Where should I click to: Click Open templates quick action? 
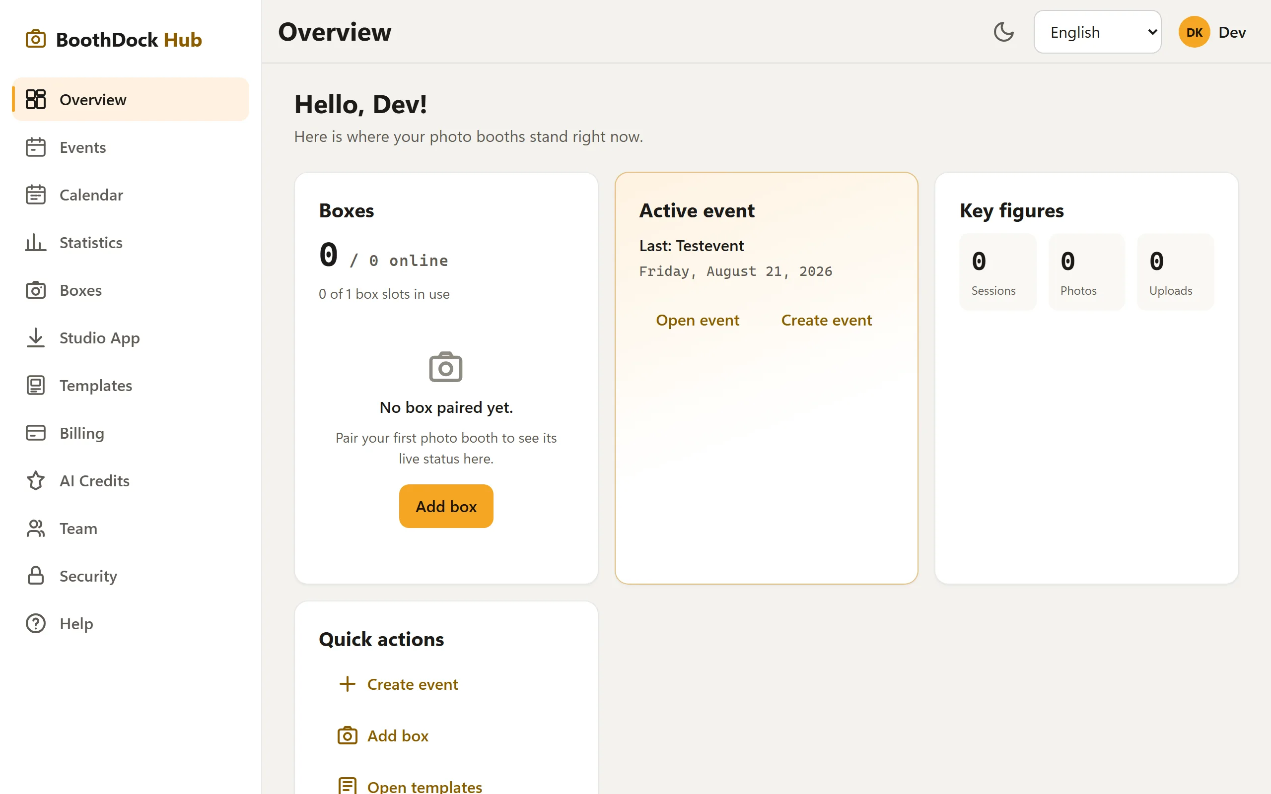tap(410, 786)
